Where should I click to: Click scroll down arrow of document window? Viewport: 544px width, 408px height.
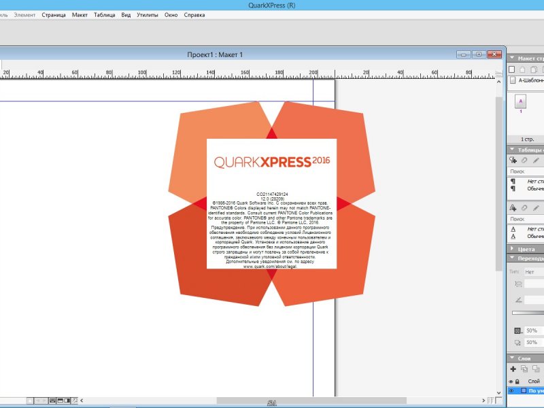point(498,393)
